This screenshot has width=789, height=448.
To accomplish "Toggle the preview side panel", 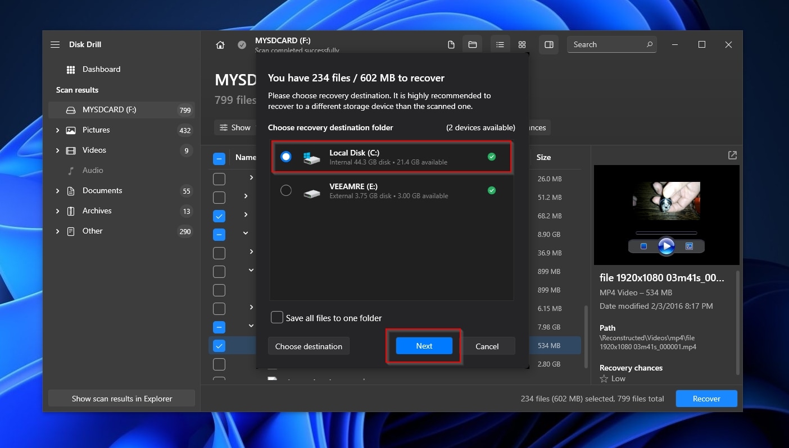I will tap(548, 44).
